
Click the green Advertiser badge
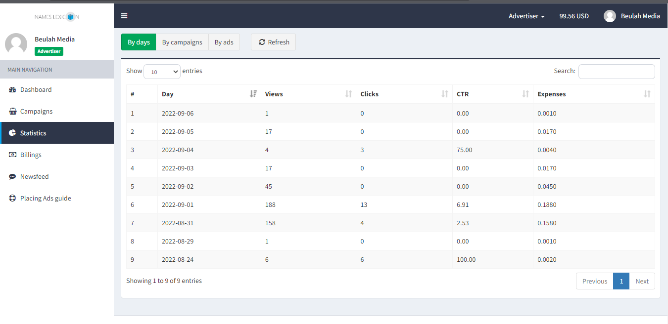pyautogui.click(x=49, y=51)
